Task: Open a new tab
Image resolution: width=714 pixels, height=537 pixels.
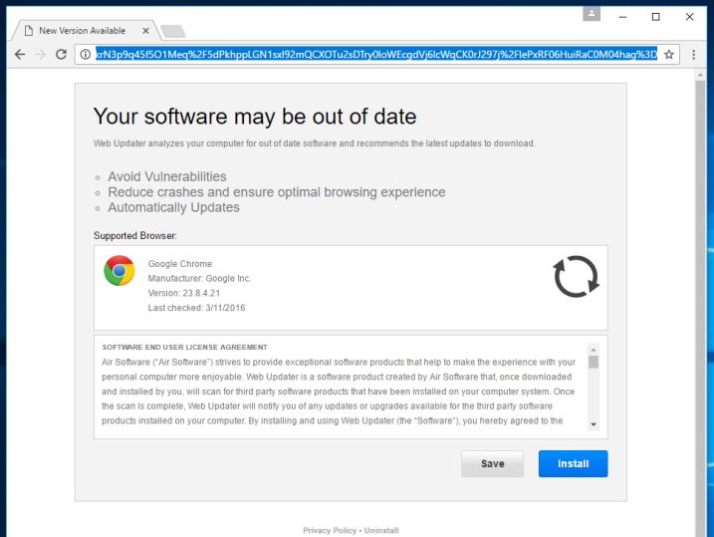Action: point(172,31)
